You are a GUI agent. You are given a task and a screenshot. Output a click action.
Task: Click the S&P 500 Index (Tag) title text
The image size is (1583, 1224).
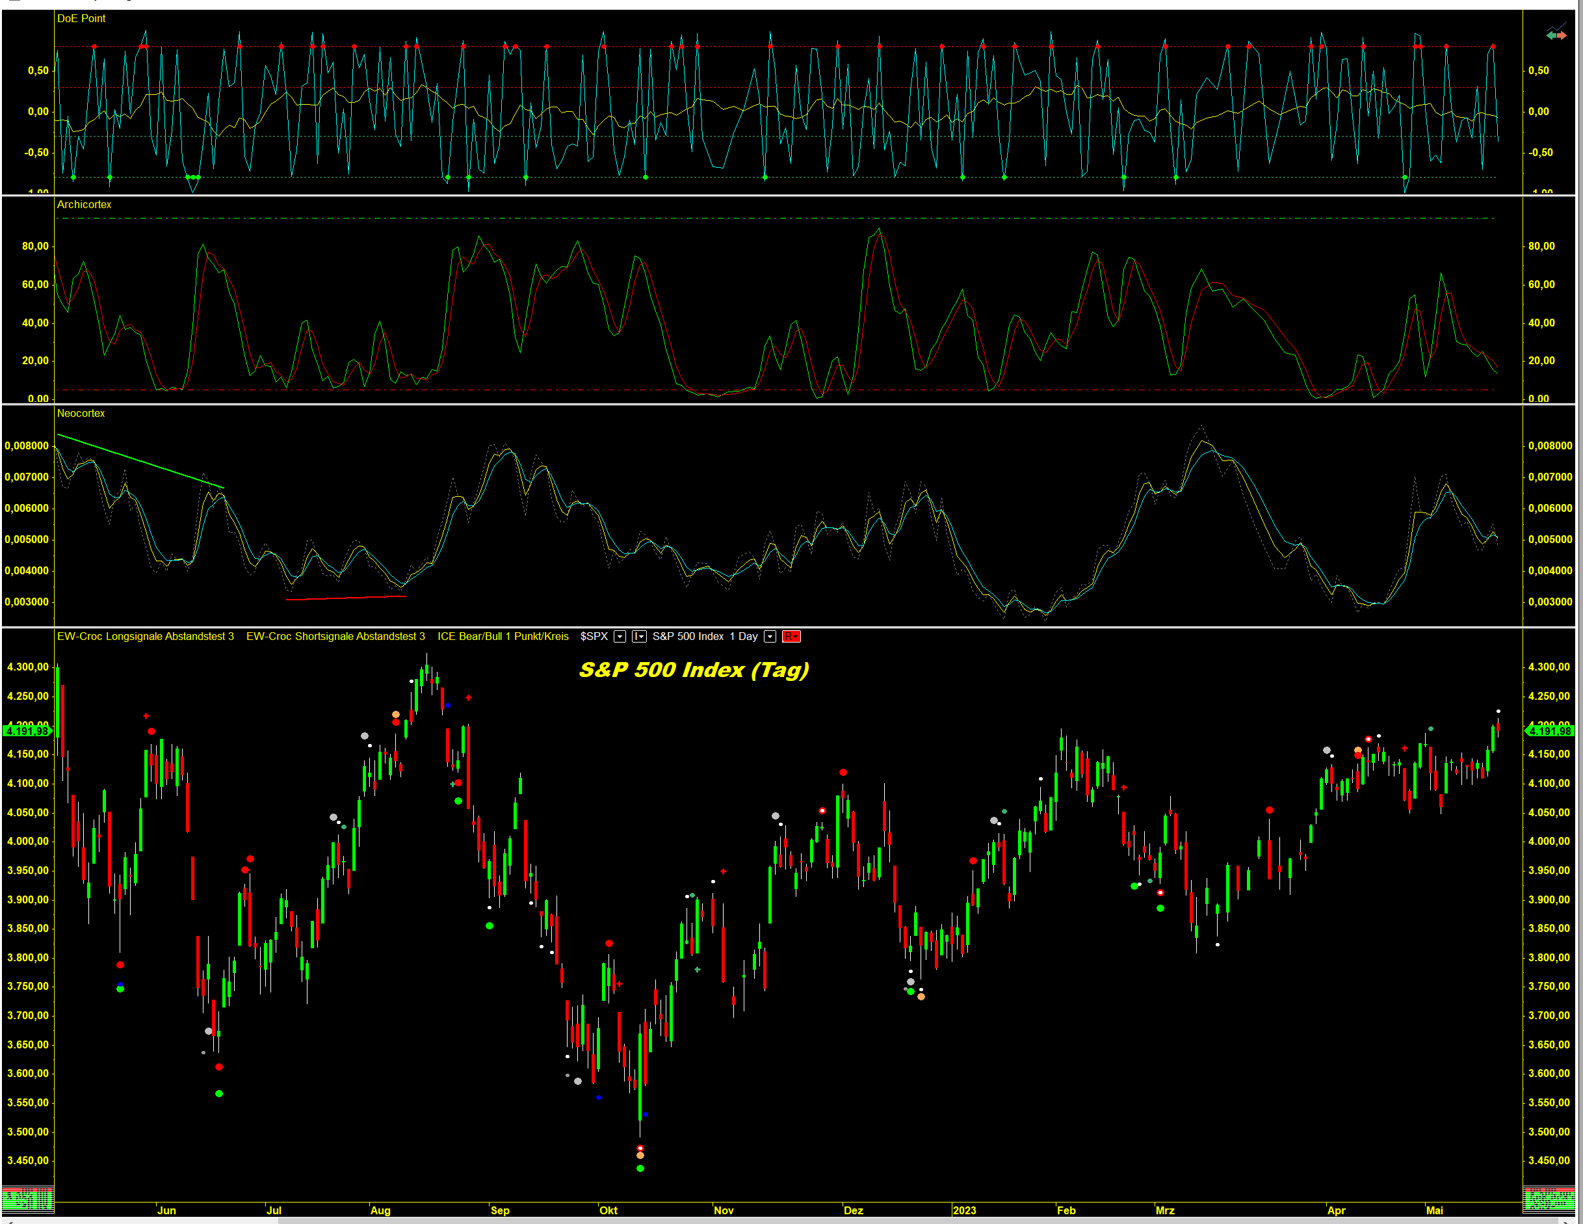[x=694, y=669]
